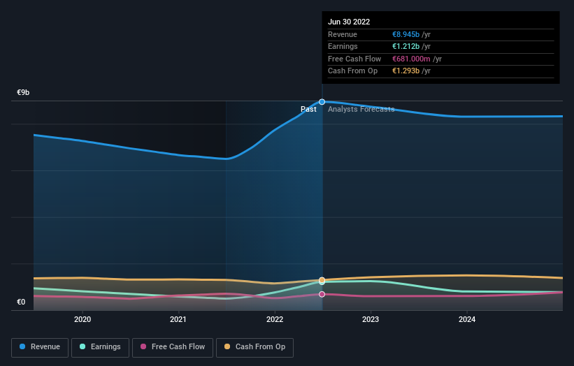Toggle the Earnings legend series

100,347
